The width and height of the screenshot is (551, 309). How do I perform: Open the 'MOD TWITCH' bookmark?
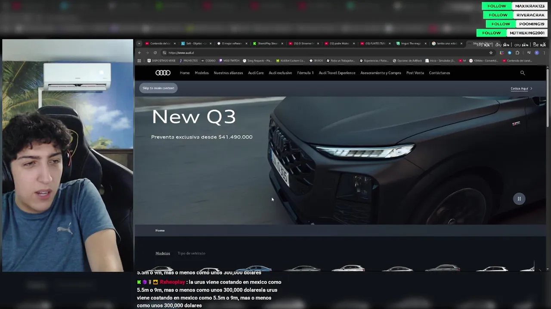click(229, 61)
